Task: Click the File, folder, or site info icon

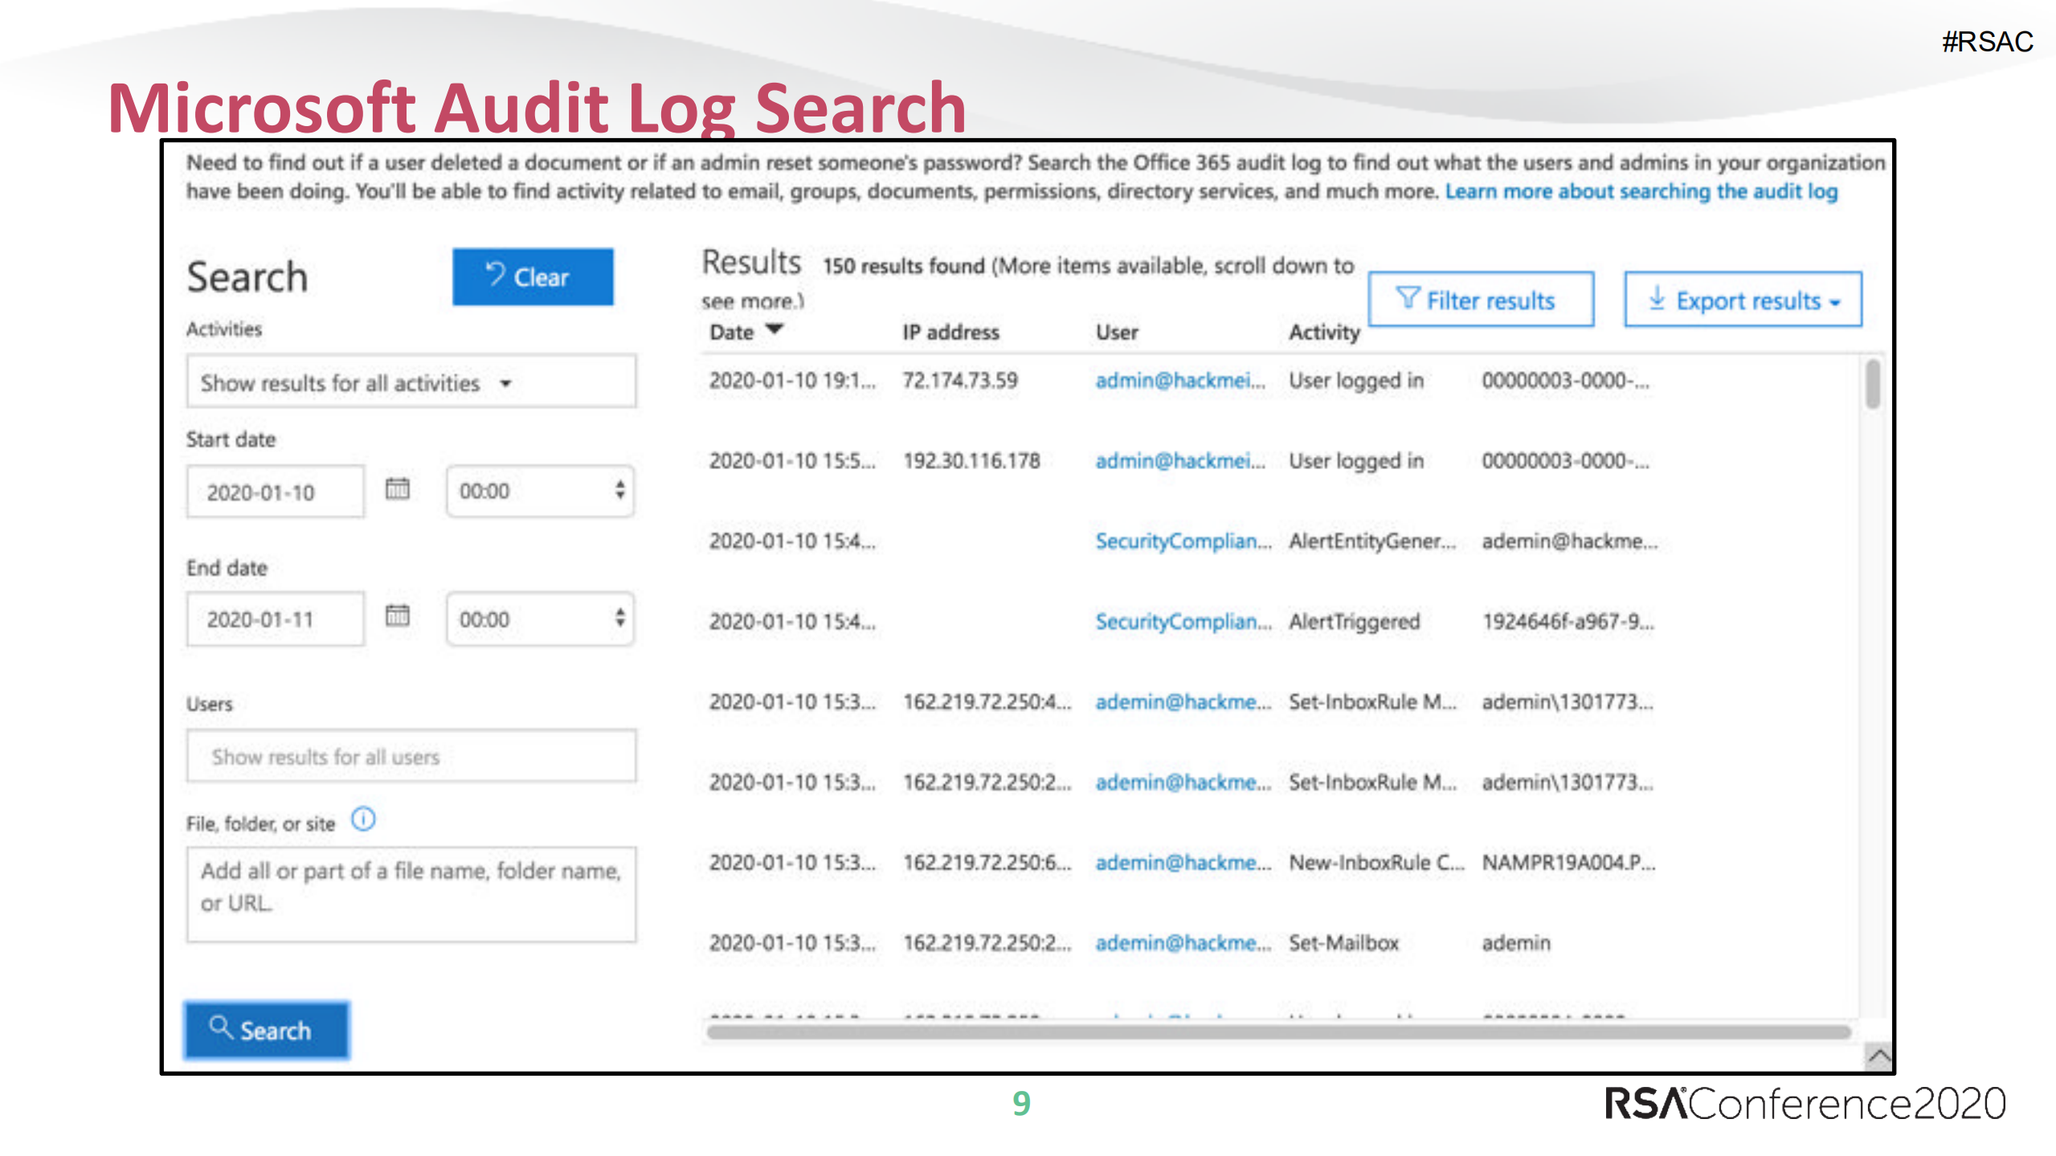Action: tap(363, 819)
